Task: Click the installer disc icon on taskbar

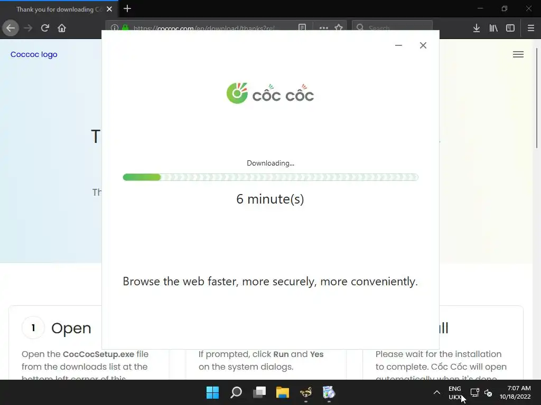Action: pyautogui.click(x=329, y=392)
